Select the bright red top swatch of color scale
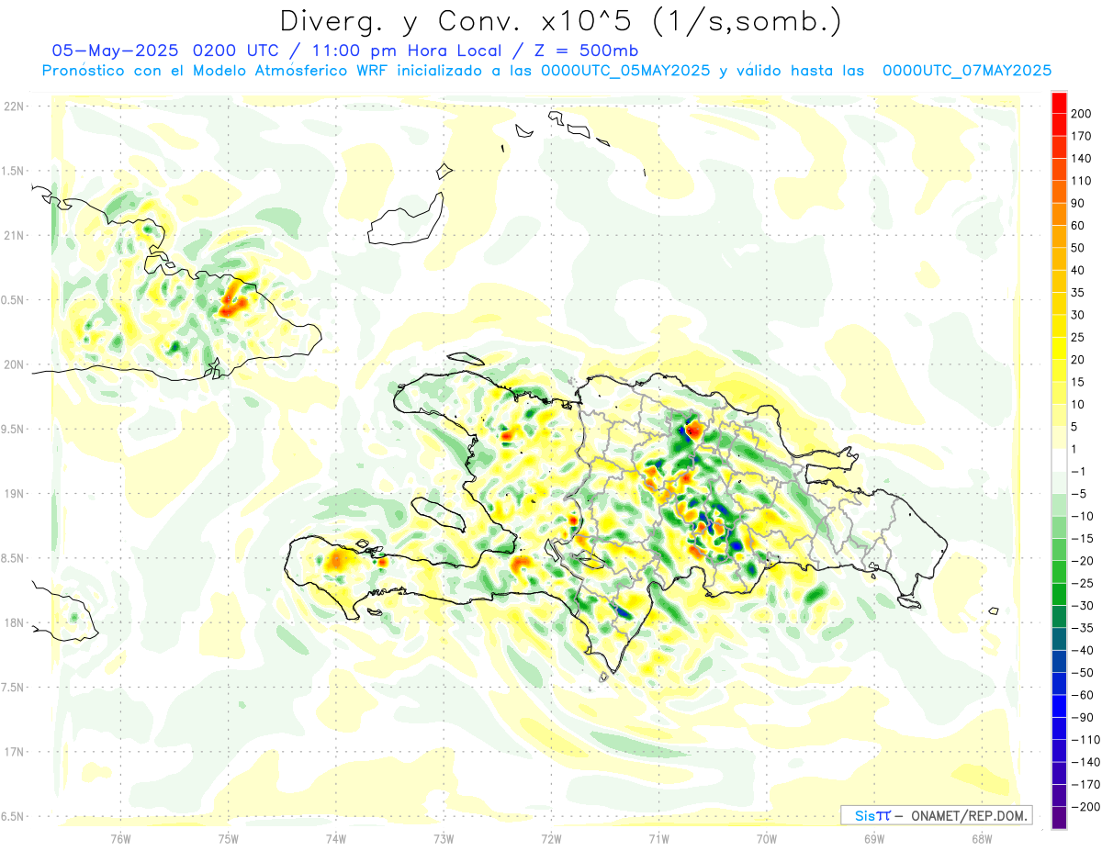Image resolution: width=1102 pixels, height=851 pixels. (1059, 102)
